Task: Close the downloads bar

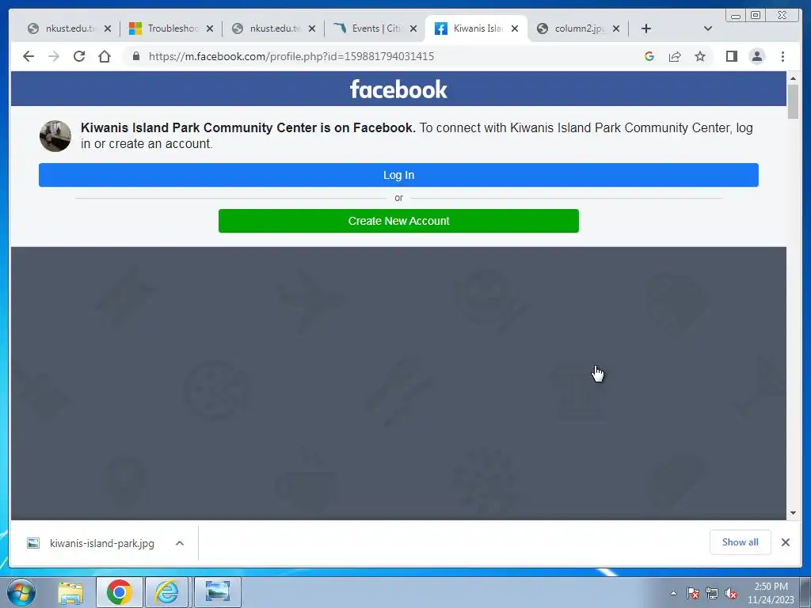Action: coord(785,541)
